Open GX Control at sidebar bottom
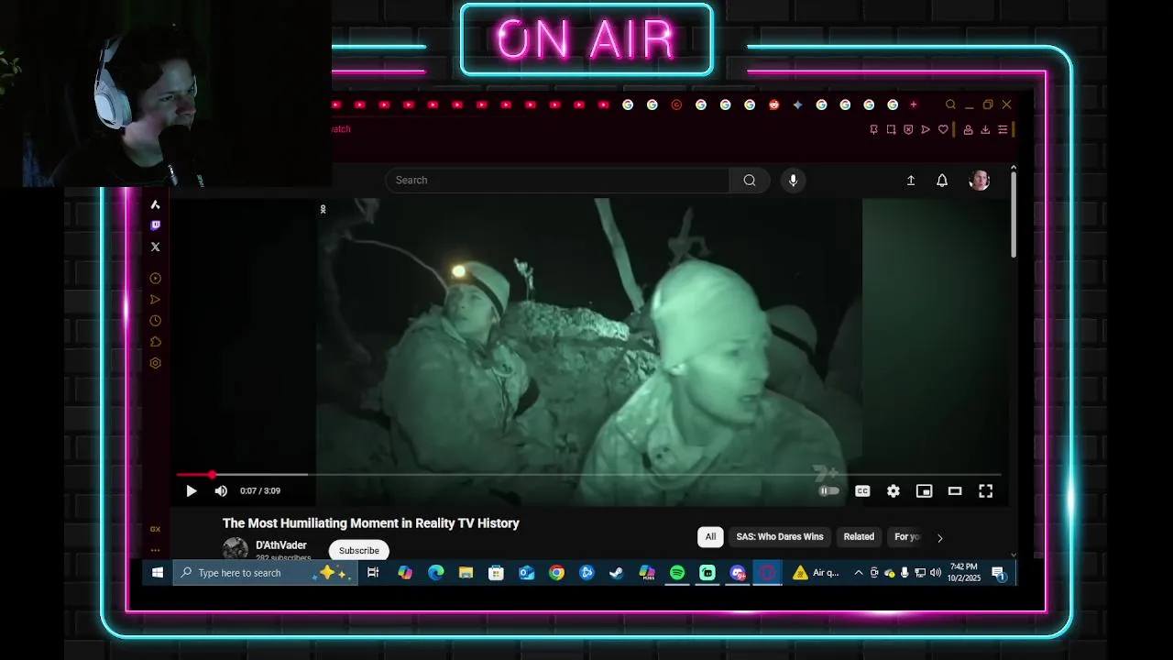 tap(155, 529)
